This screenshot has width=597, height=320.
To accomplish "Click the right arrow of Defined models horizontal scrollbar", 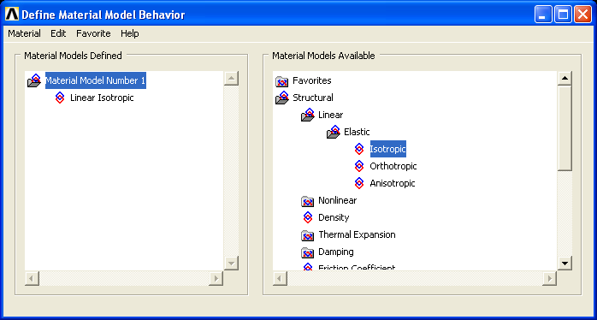I will point(216,278).
